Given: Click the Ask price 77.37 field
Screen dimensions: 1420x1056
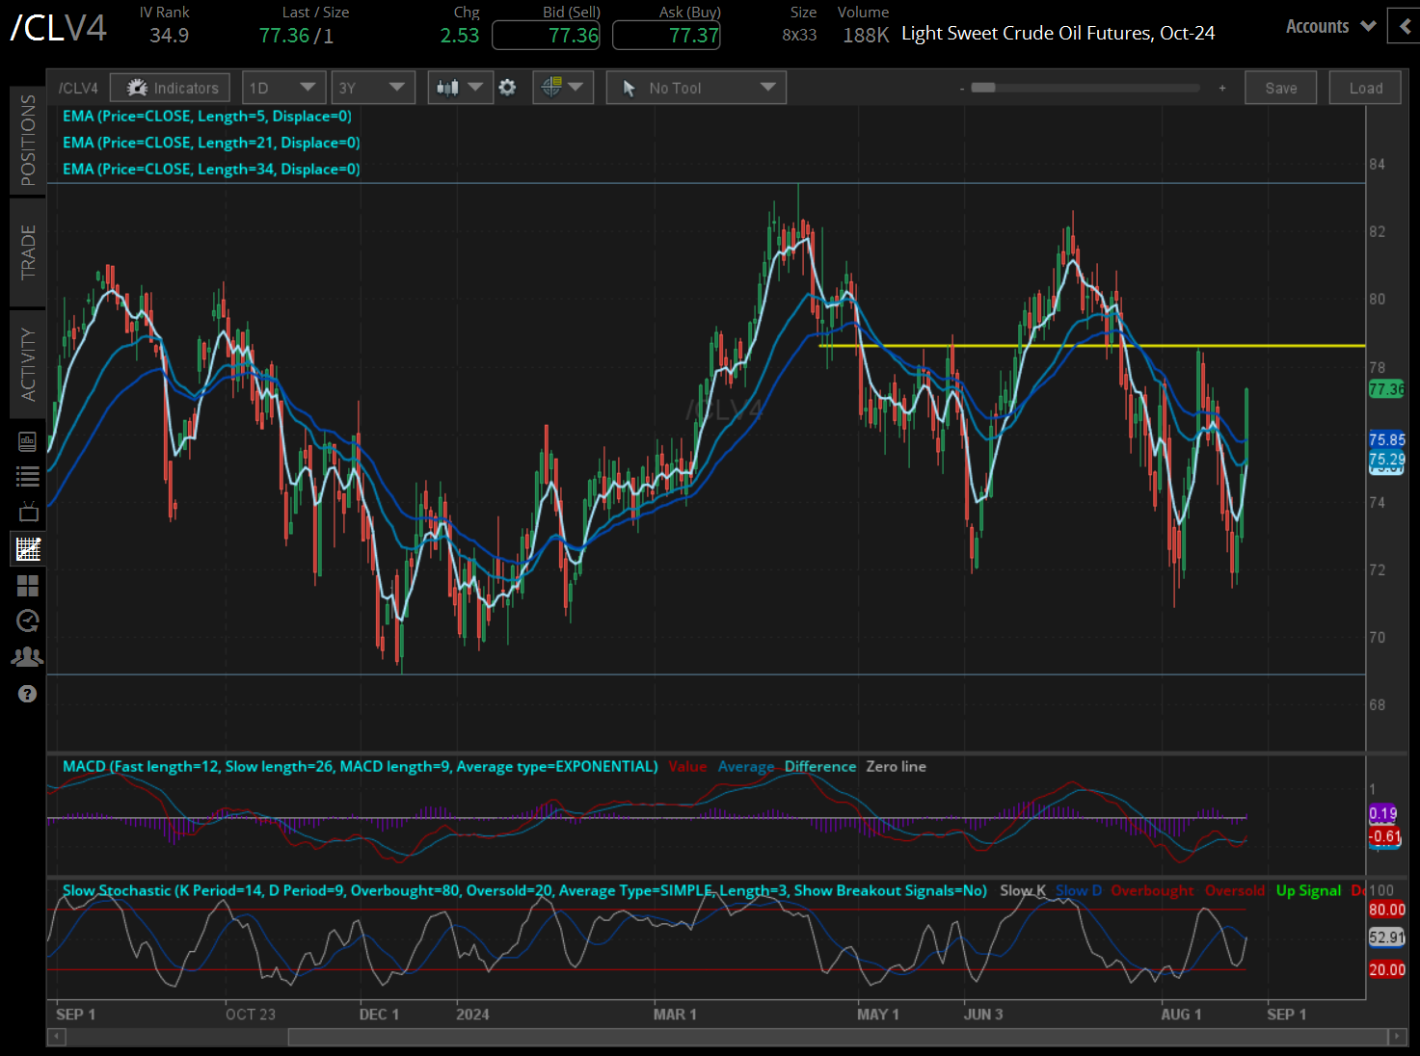Looking at the screenshot, I should [665, 34].
